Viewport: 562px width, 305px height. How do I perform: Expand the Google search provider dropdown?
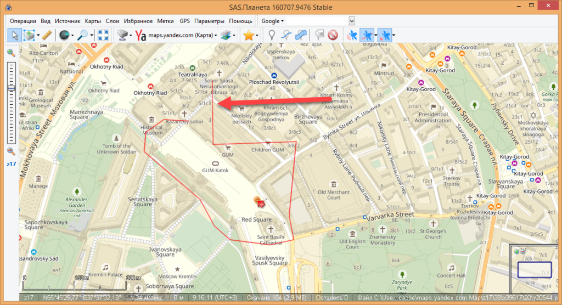coord(272,21)
